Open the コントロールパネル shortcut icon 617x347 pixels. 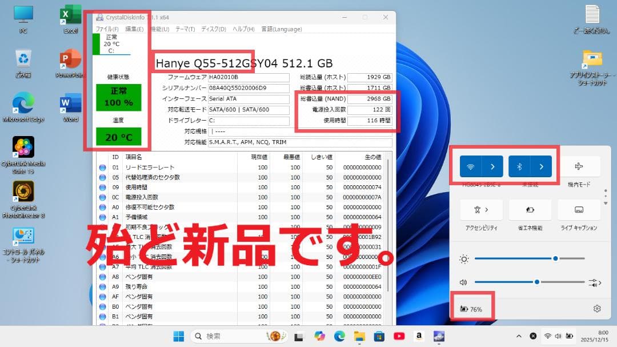(23, 244)
